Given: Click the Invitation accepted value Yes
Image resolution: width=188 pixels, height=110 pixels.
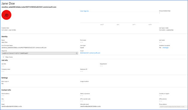Looking at the screenshot, I should point(160,48).
